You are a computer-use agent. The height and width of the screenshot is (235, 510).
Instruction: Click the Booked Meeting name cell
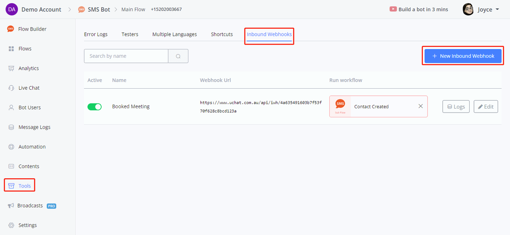tap(131, 106)
